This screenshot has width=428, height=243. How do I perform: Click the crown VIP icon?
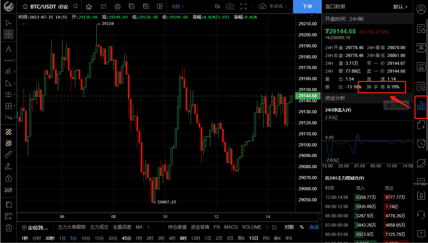pos(89,6)
